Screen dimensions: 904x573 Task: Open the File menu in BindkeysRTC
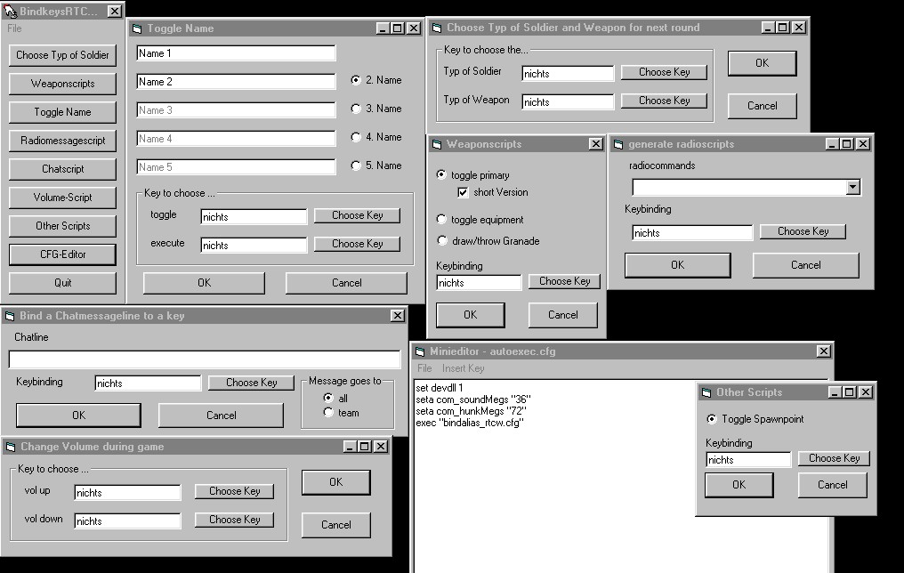click(x=14, y=28)
